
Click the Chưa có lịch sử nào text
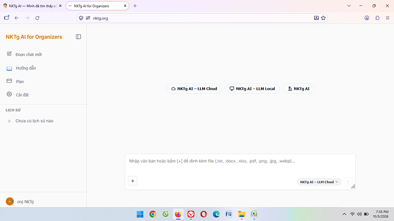[34, 121]
